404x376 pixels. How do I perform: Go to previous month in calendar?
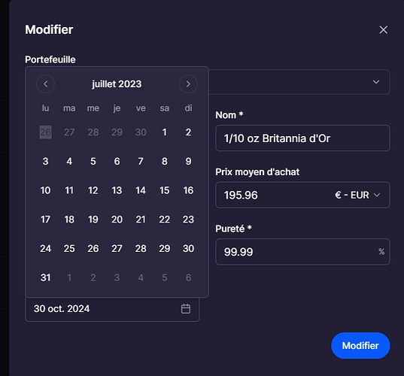(46, 84)
